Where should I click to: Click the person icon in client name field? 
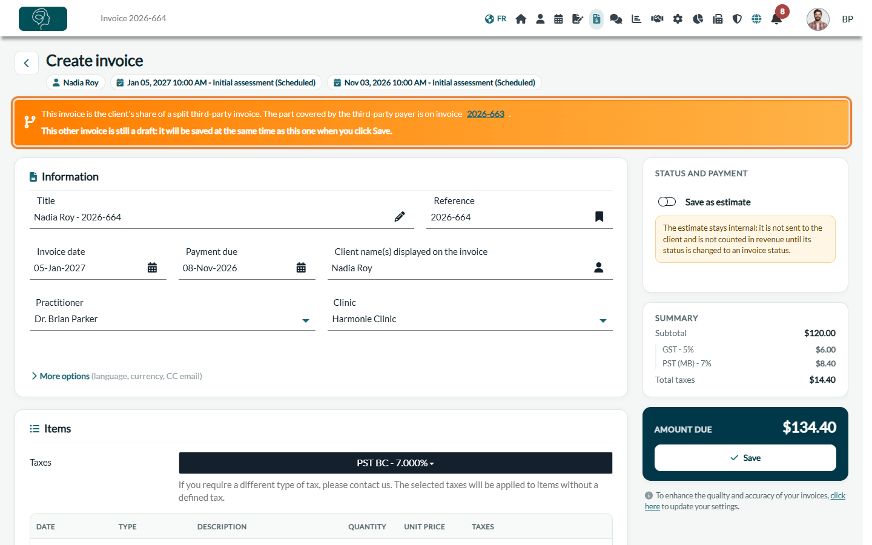(599, 268)
